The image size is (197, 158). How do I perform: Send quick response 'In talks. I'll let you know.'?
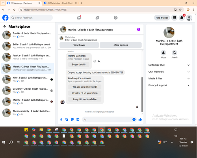[x=85, y=93]
